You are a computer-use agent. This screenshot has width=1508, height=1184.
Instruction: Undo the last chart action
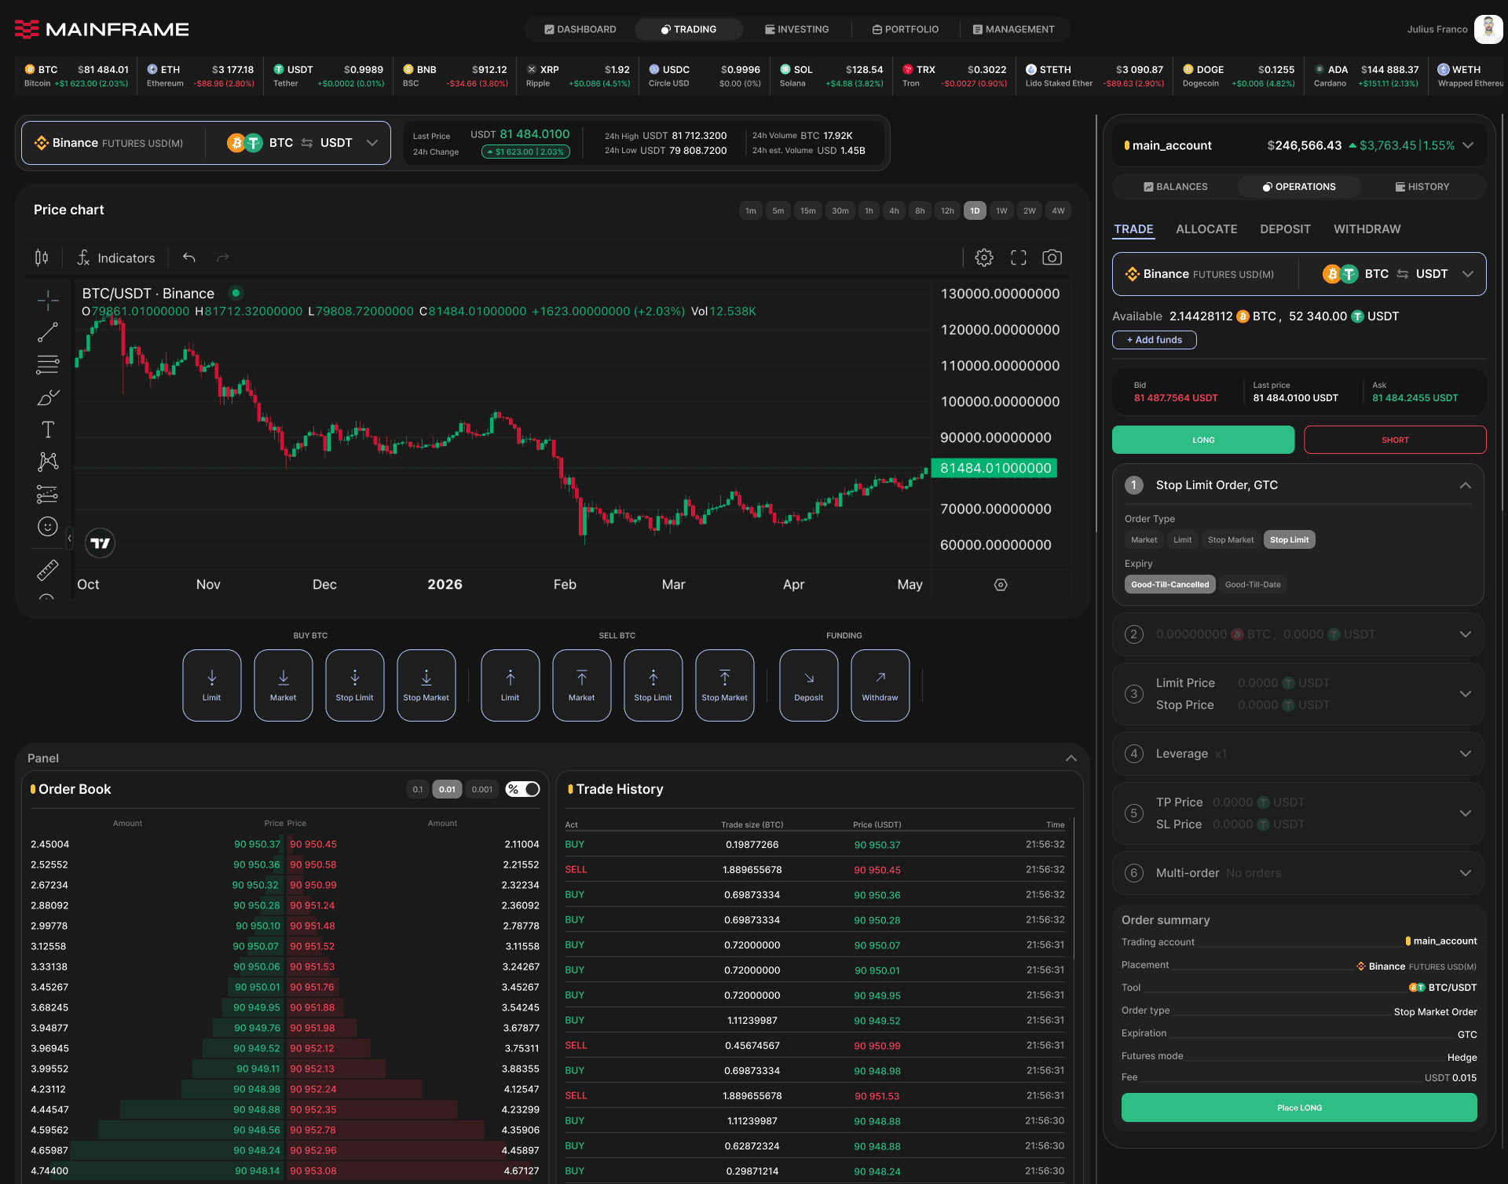[x=189, y=258]
